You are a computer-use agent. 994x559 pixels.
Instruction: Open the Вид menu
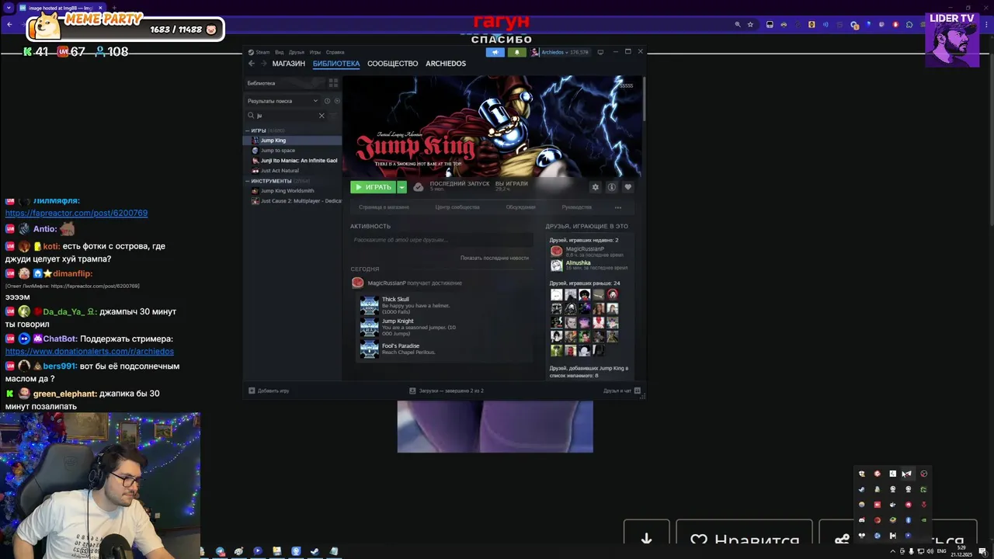tap(280, 52)
